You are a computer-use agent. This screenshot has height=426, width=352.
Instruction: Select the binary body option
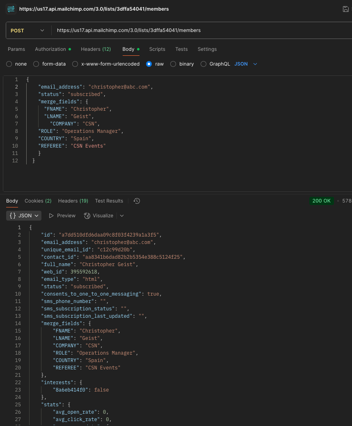point(173,64)
